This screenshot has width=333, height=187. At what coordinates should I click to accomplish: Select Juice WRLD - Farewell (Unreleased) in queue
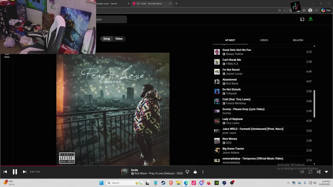[263, 131]
